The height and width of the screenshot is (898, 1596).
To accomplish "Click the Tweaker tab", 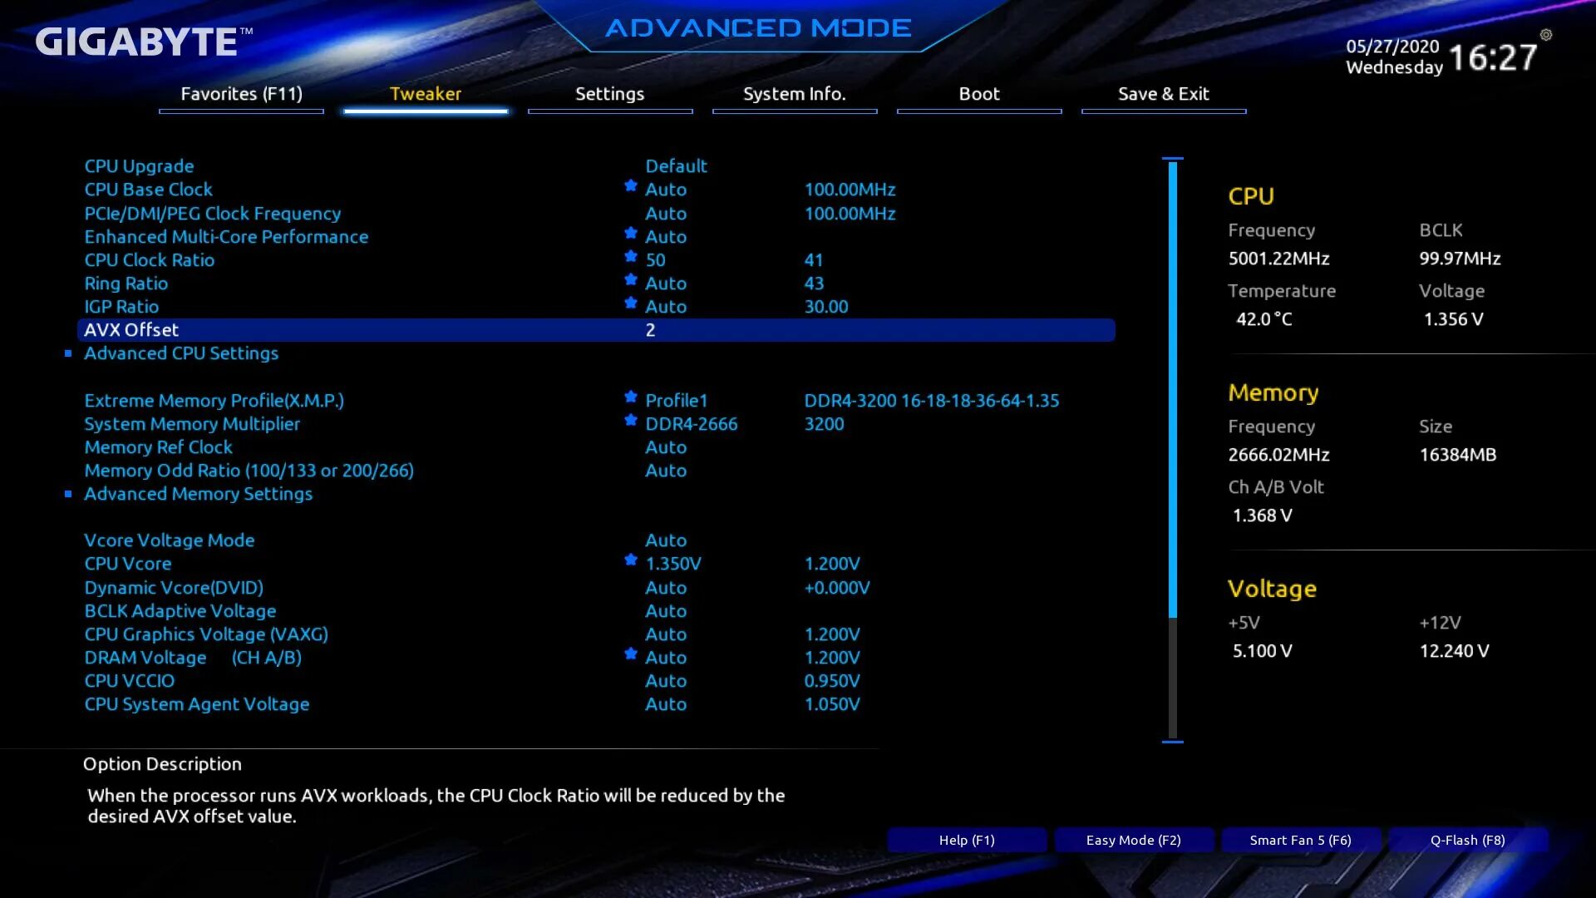I will tap(426, 93).
